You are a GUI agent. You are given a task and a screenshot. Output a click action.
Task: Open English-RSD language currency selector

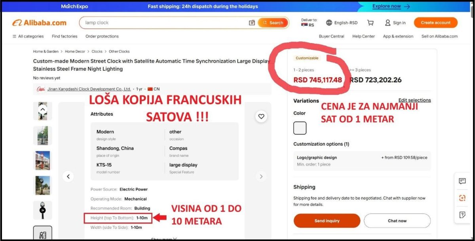(x=342, y=23)
